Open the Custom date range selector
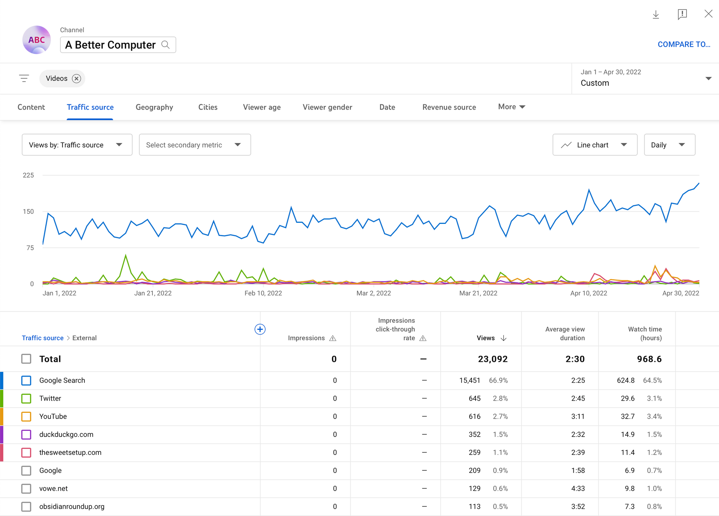 tap(645, 78)
